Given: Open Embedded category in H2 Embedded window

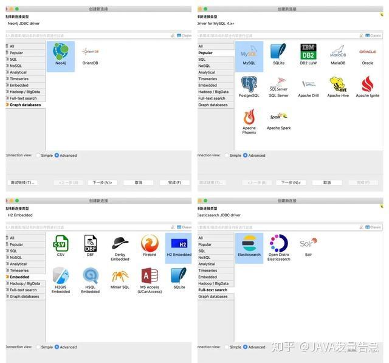Looking at the screenshot, I should point(26,277).
